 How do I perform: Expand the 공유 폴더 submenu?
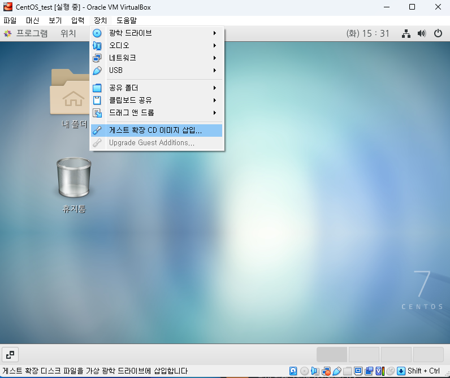tap(157, 88)
